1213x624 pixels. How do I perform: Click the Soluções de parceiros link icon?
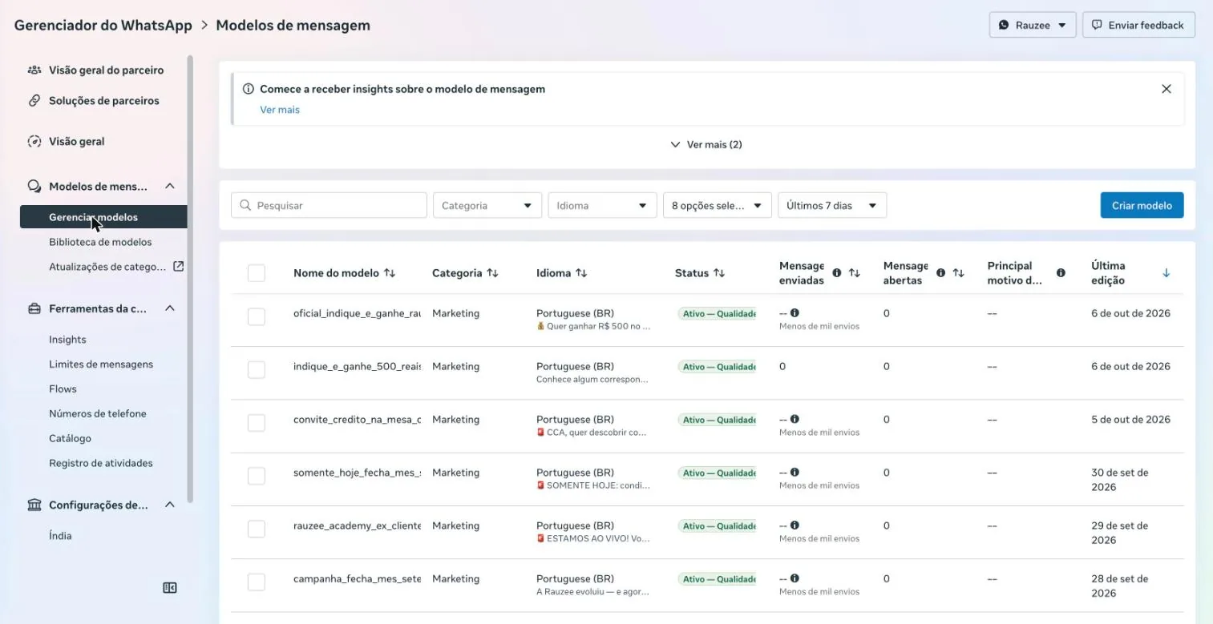(x=34, y=101)
